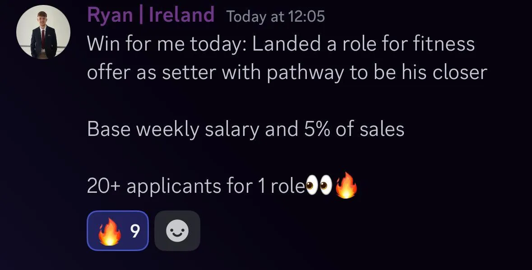
Task: Click the 12:05 time in the timestamp
Action: [x=305, y=16]
